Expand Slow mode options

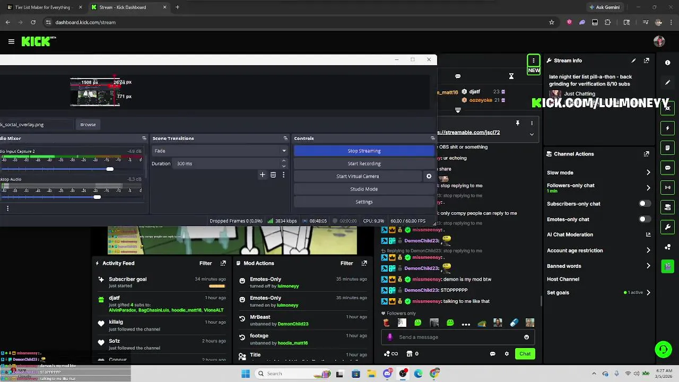click(x=648, y=172)
